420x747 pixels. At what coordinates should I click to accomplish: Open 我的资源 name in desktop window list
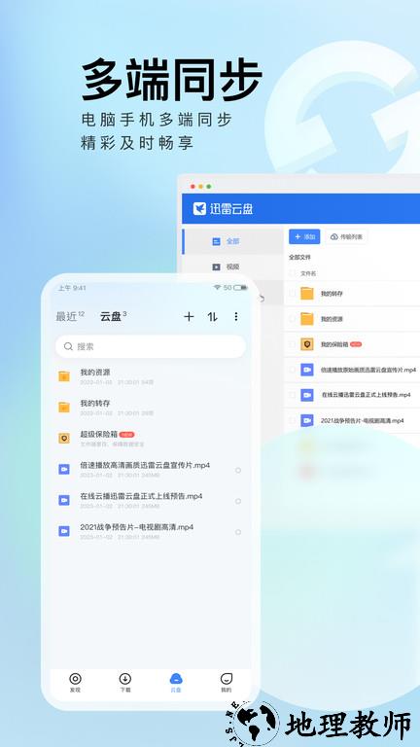(x=332, y=319)
